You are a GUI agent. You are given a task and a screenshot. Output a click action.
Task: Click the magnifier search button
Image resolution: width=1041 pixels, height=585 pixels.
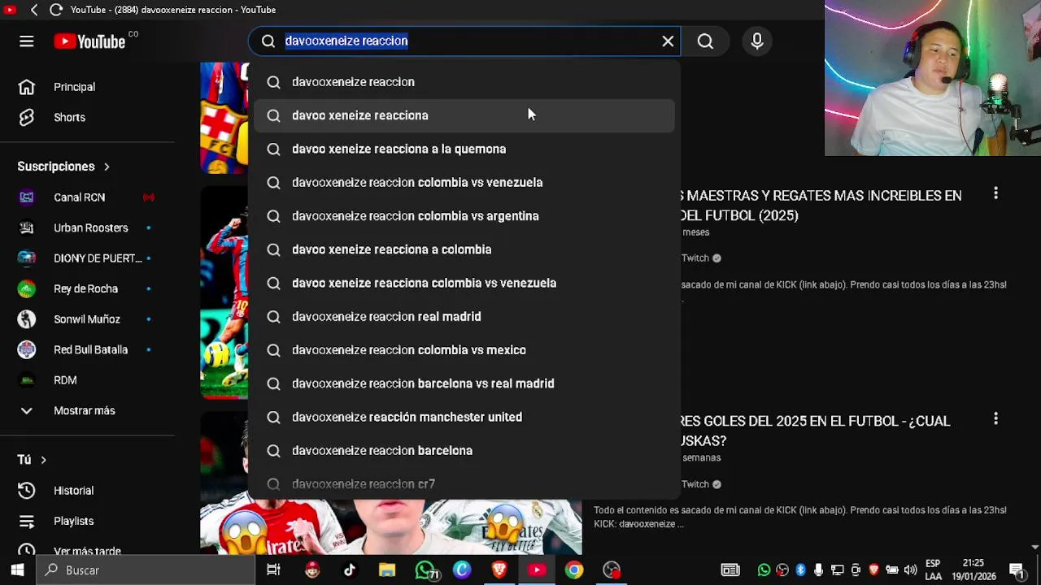pyautogui.click(x=705, y=41)
